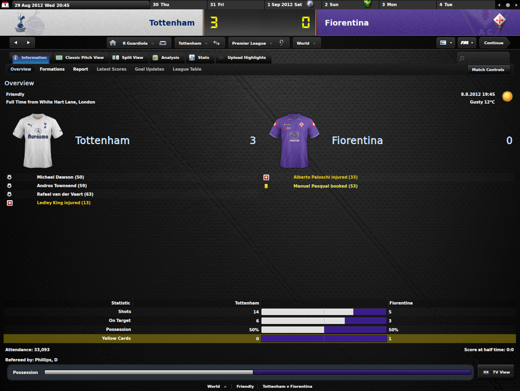This screenshot has width=520, height=391.
Task: Click the Possession bar at the bottom
Action: click(258, 372)
